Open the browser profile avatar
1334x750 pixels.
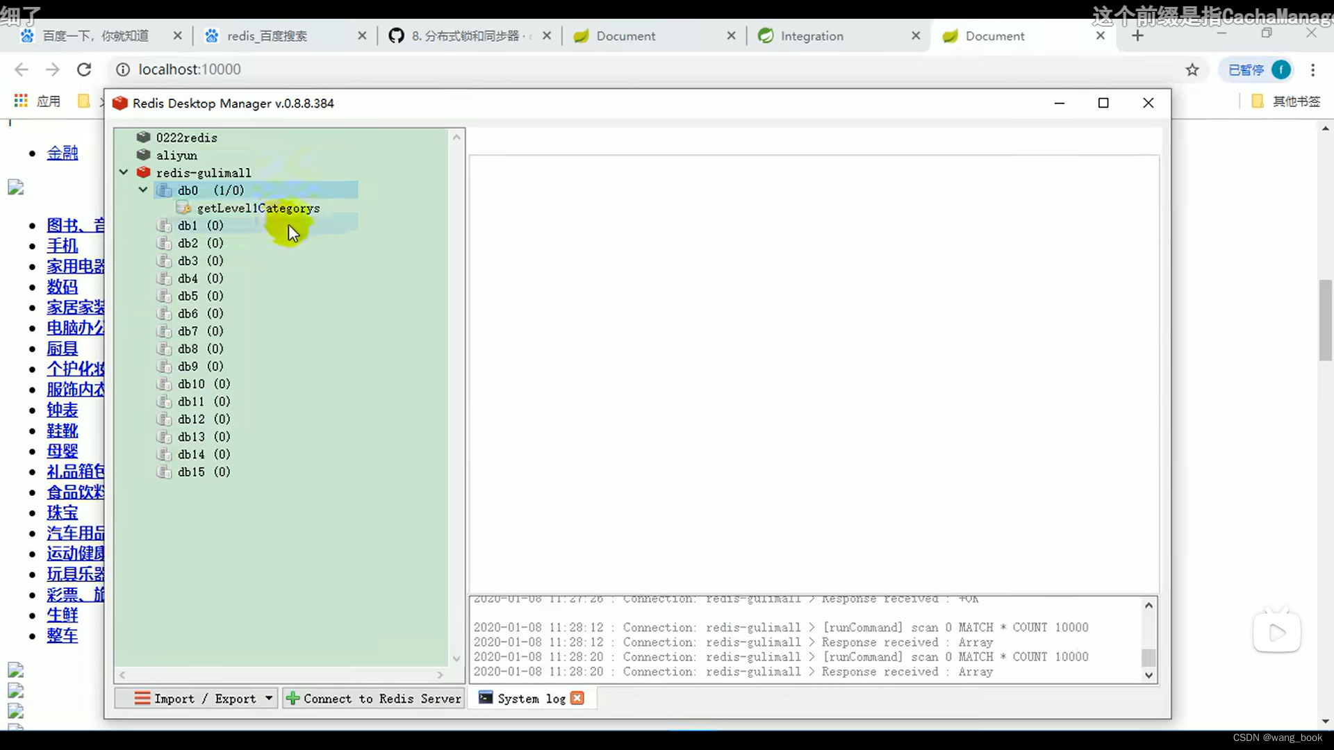[x=1281, y=69]
